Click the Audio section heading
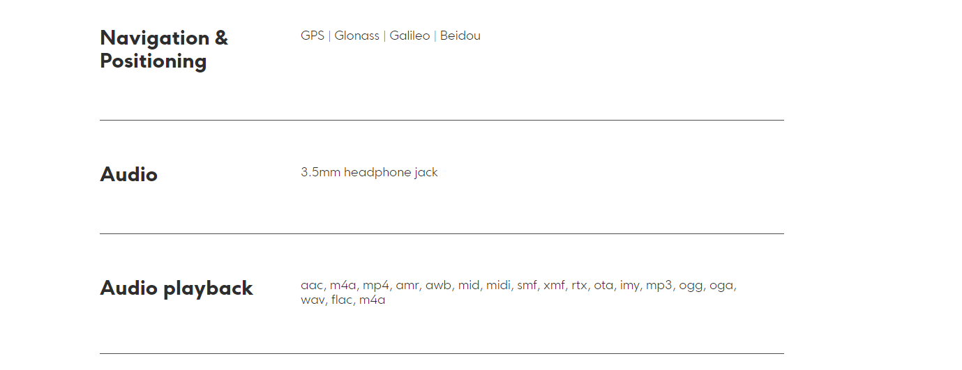Screen dimensions: 962x370 129,174
